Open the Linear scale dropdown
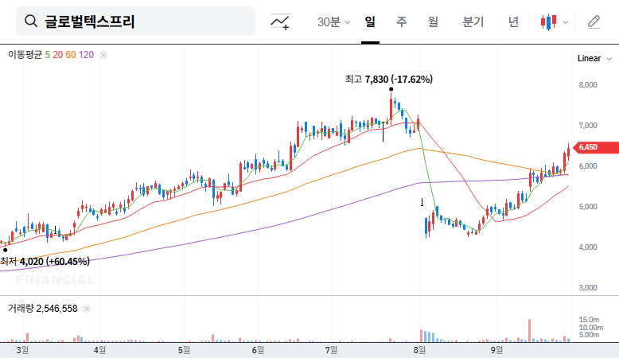The height and width of the screenshot is (358, 619). pos(594,58)
